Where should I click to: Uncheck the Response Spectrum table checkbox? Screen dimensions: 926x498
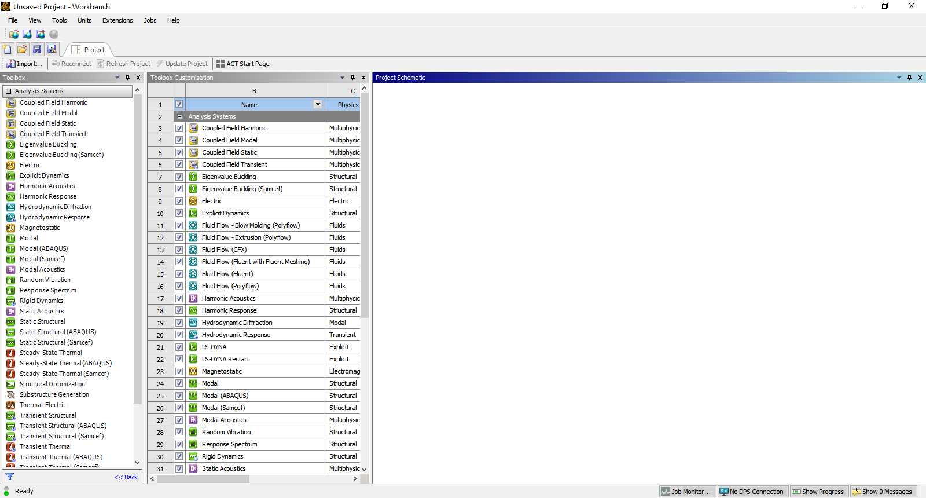pos(179,444)
